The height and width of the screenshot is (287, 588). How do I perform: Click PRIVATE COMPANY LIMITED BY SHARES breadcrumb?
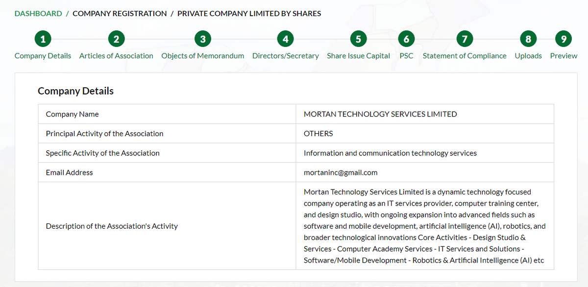[x=249, y=14]
